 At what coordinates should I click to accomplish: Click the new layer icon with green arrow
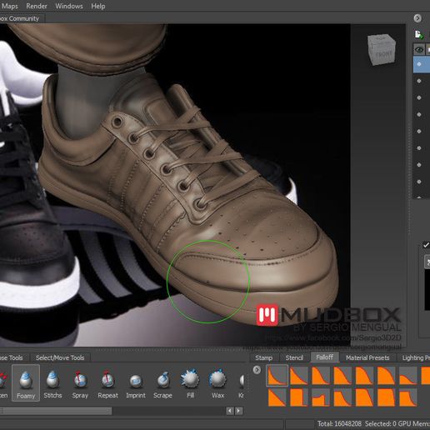pyautogui.click(x=419, y=35)
